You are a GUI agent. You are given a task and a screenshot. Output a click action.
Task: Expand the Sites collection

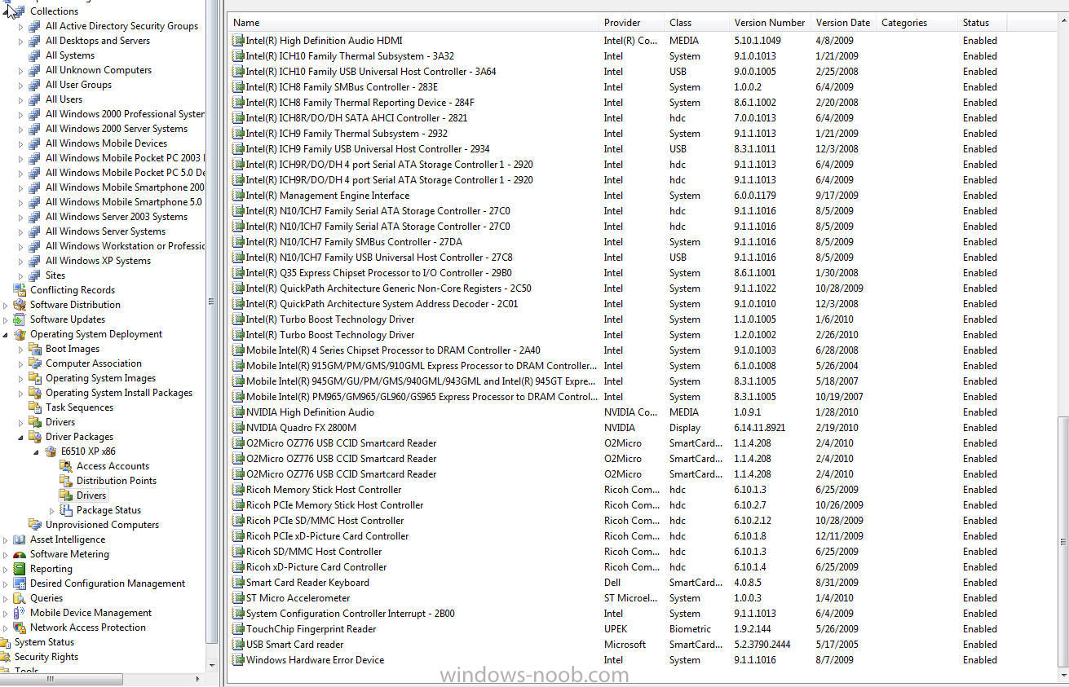click(21, 275)
